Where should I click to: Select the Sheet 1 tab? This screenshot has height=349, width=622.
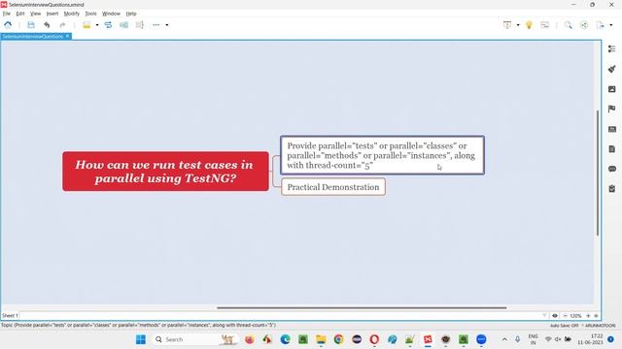point(10,316)
